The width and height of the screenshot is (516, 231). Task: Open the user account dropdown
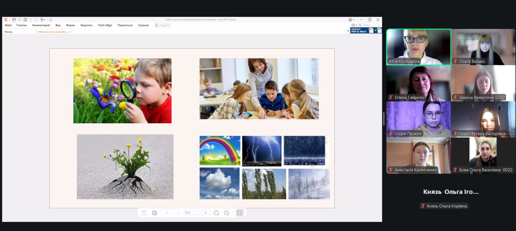(351, 20)
